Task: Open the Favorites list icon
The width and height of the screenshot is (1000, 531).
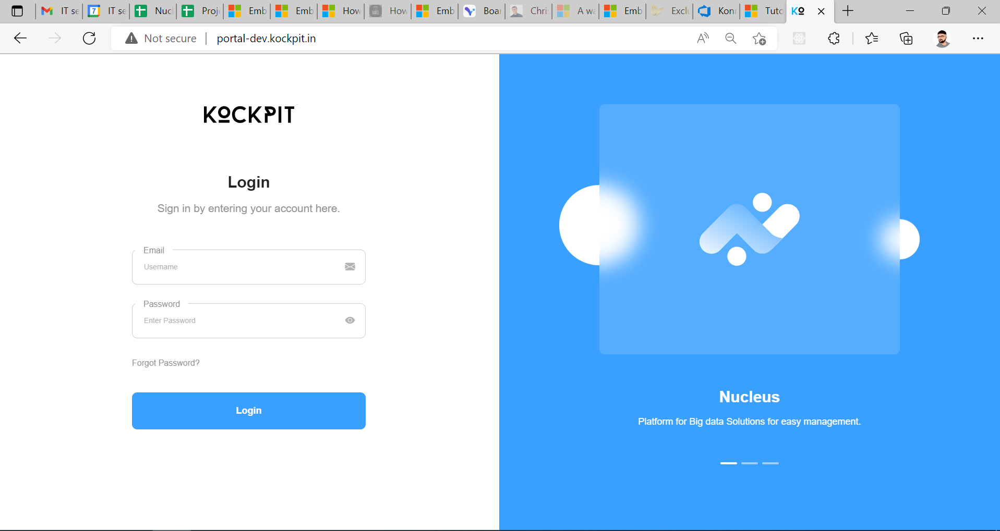Action: (871, 39)
